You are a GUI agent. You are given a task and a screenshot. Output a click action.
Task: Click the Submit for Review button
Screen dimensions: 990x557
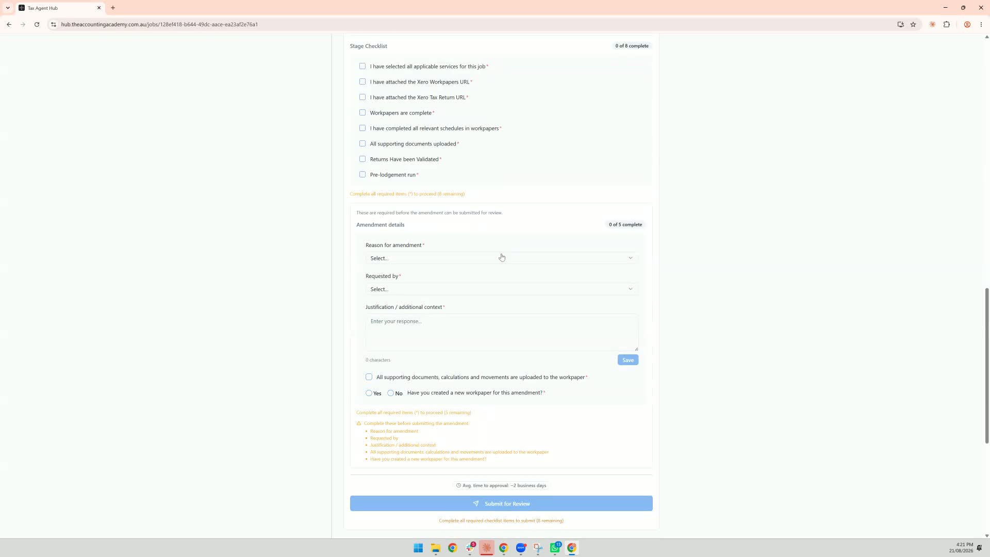point(501,503)
